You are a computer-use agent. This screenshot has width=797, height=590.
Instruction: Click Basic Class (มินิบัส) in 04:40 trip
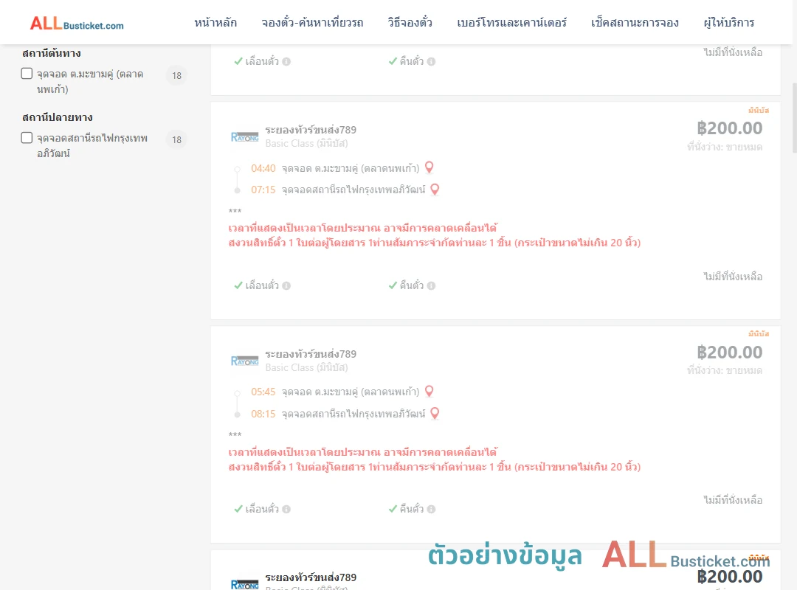(x=306, y=143)
